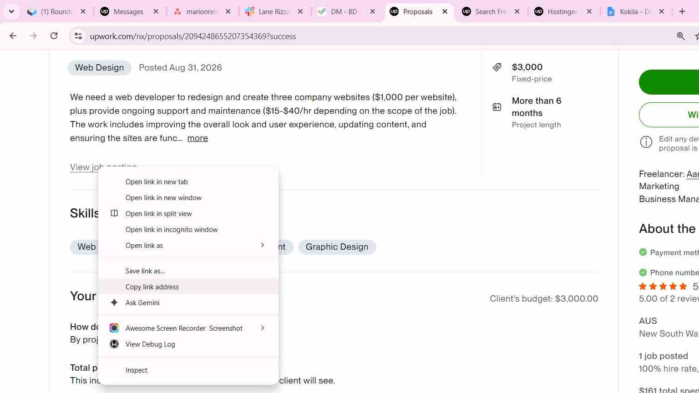Click the Awesome Screen Recorder icon
This screenshot has width=699, height=393.
[114, 328]
